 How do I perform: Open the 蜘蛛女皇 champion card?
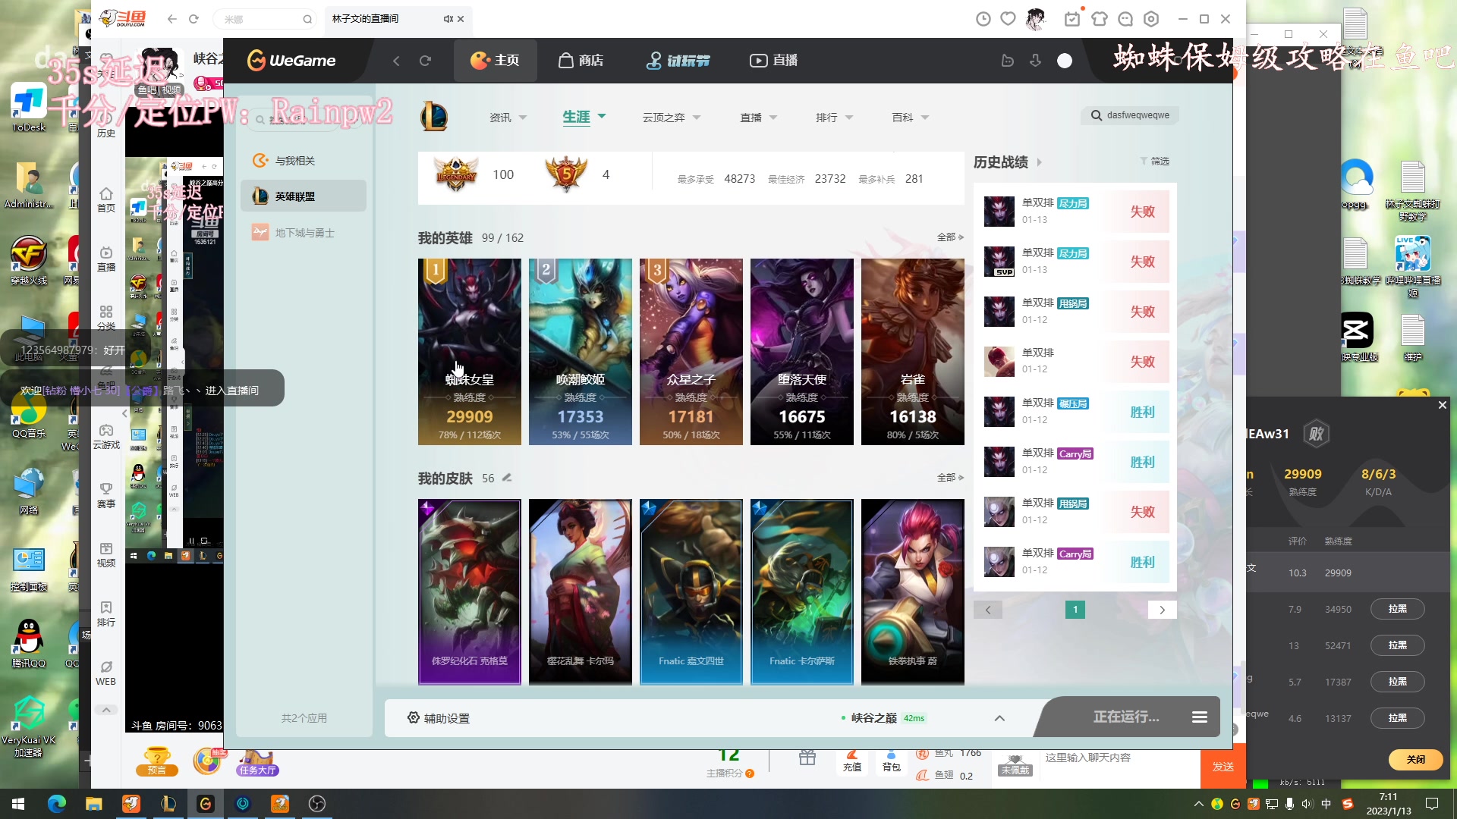(469, 351)
